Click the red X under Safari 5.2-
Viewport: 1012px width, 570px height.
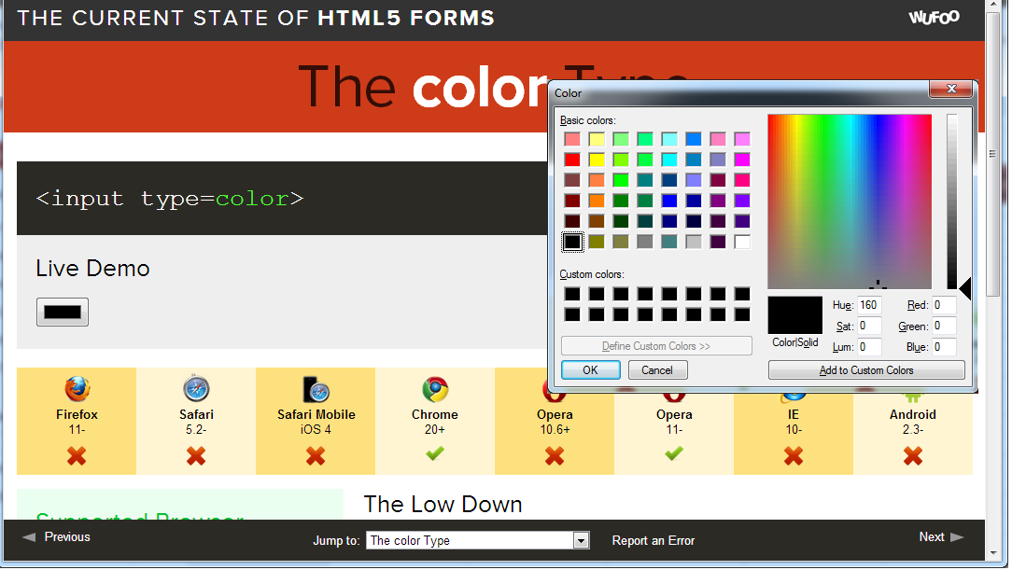tap(196, 456)
